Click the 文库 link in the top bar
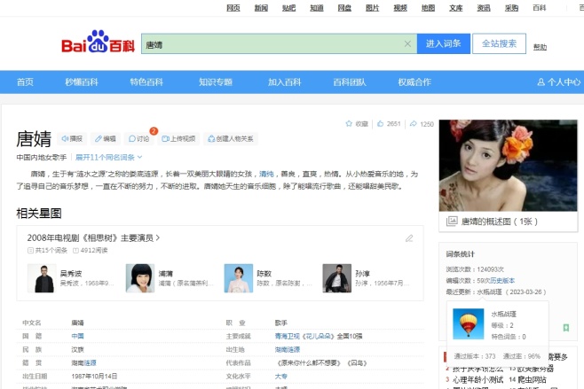 (x=456, y=7)
